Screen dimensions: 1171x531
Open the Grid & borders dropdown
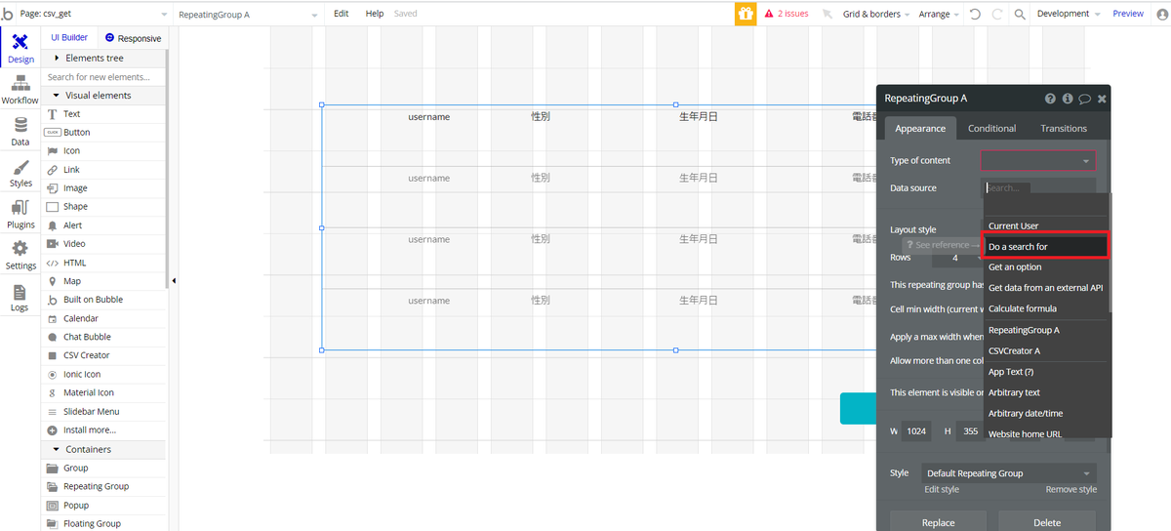877,14
